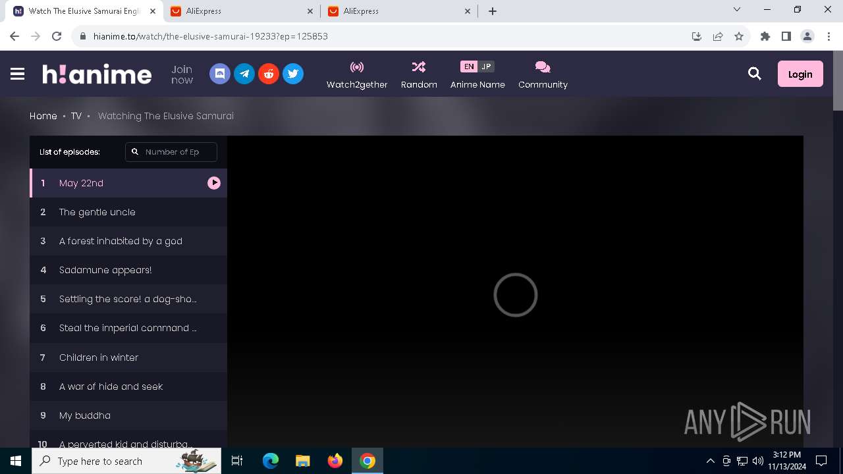
Task: View site security lock info
Action: tap(82, 36)
